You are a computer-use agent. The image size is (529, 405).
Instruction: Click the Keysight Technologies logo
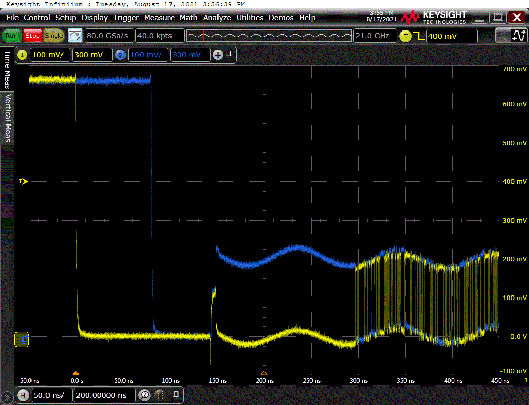(x=434, y=18)
